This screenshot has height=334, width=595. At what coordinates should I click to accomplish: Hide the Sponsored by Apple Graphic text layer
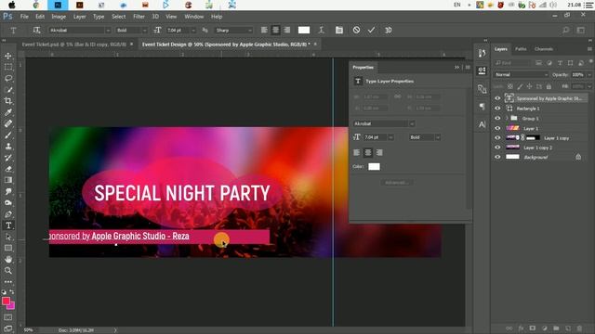point(497,98)
